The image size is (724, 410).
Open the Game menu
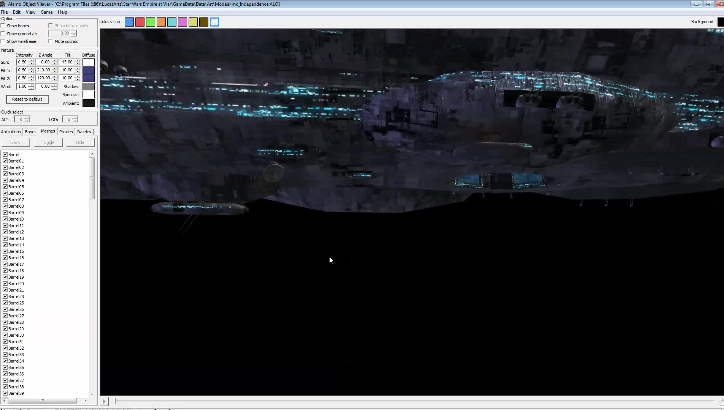[x=46, y=12]
